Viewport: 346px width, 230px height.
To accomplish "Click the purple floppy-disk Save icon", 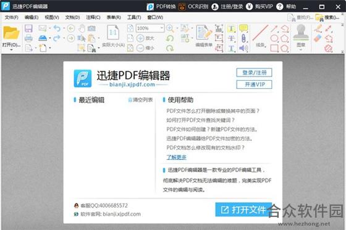I will (28, 28).
